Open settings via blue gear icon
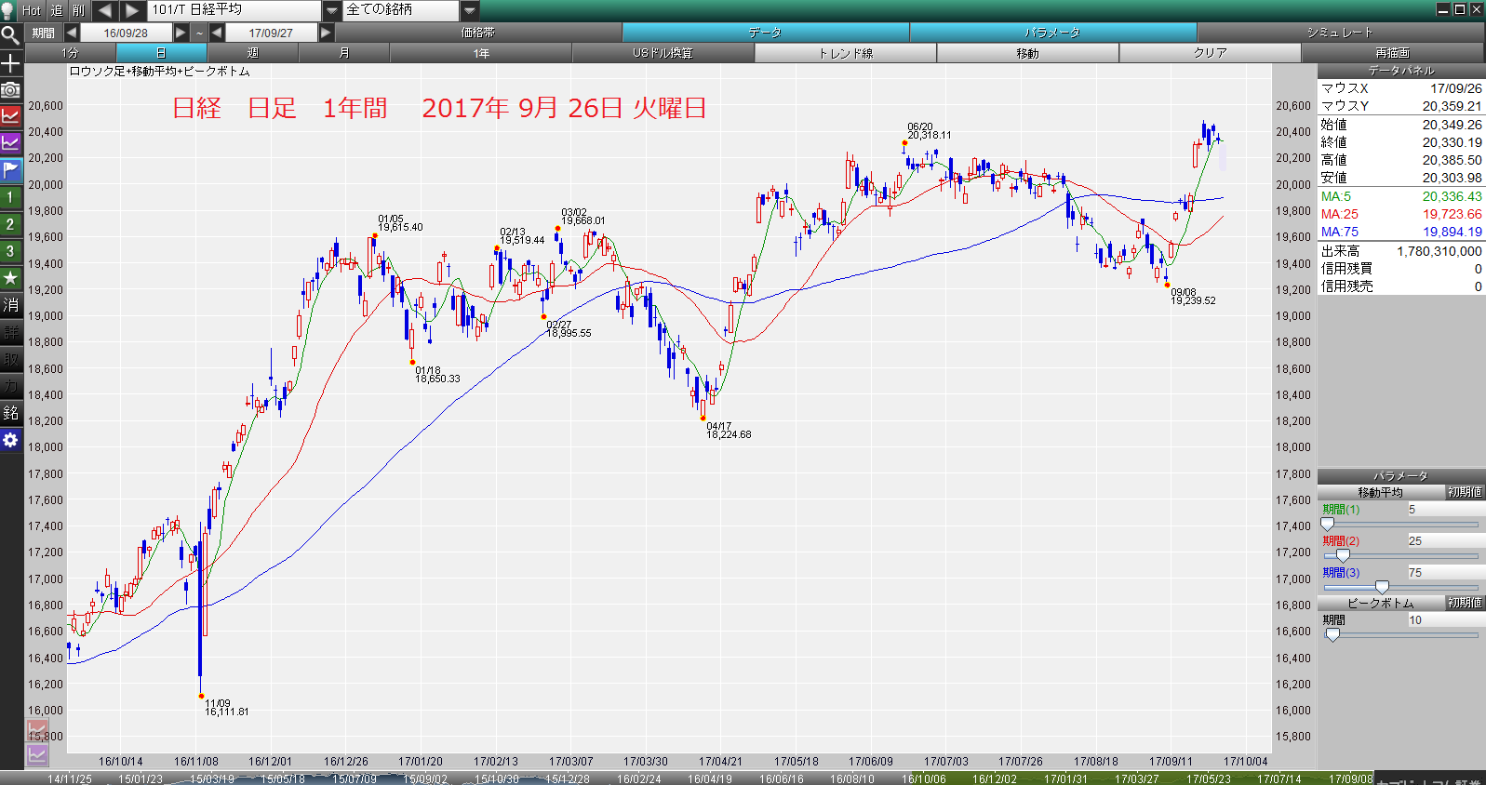1486x785 pixels. coord(10,440)
